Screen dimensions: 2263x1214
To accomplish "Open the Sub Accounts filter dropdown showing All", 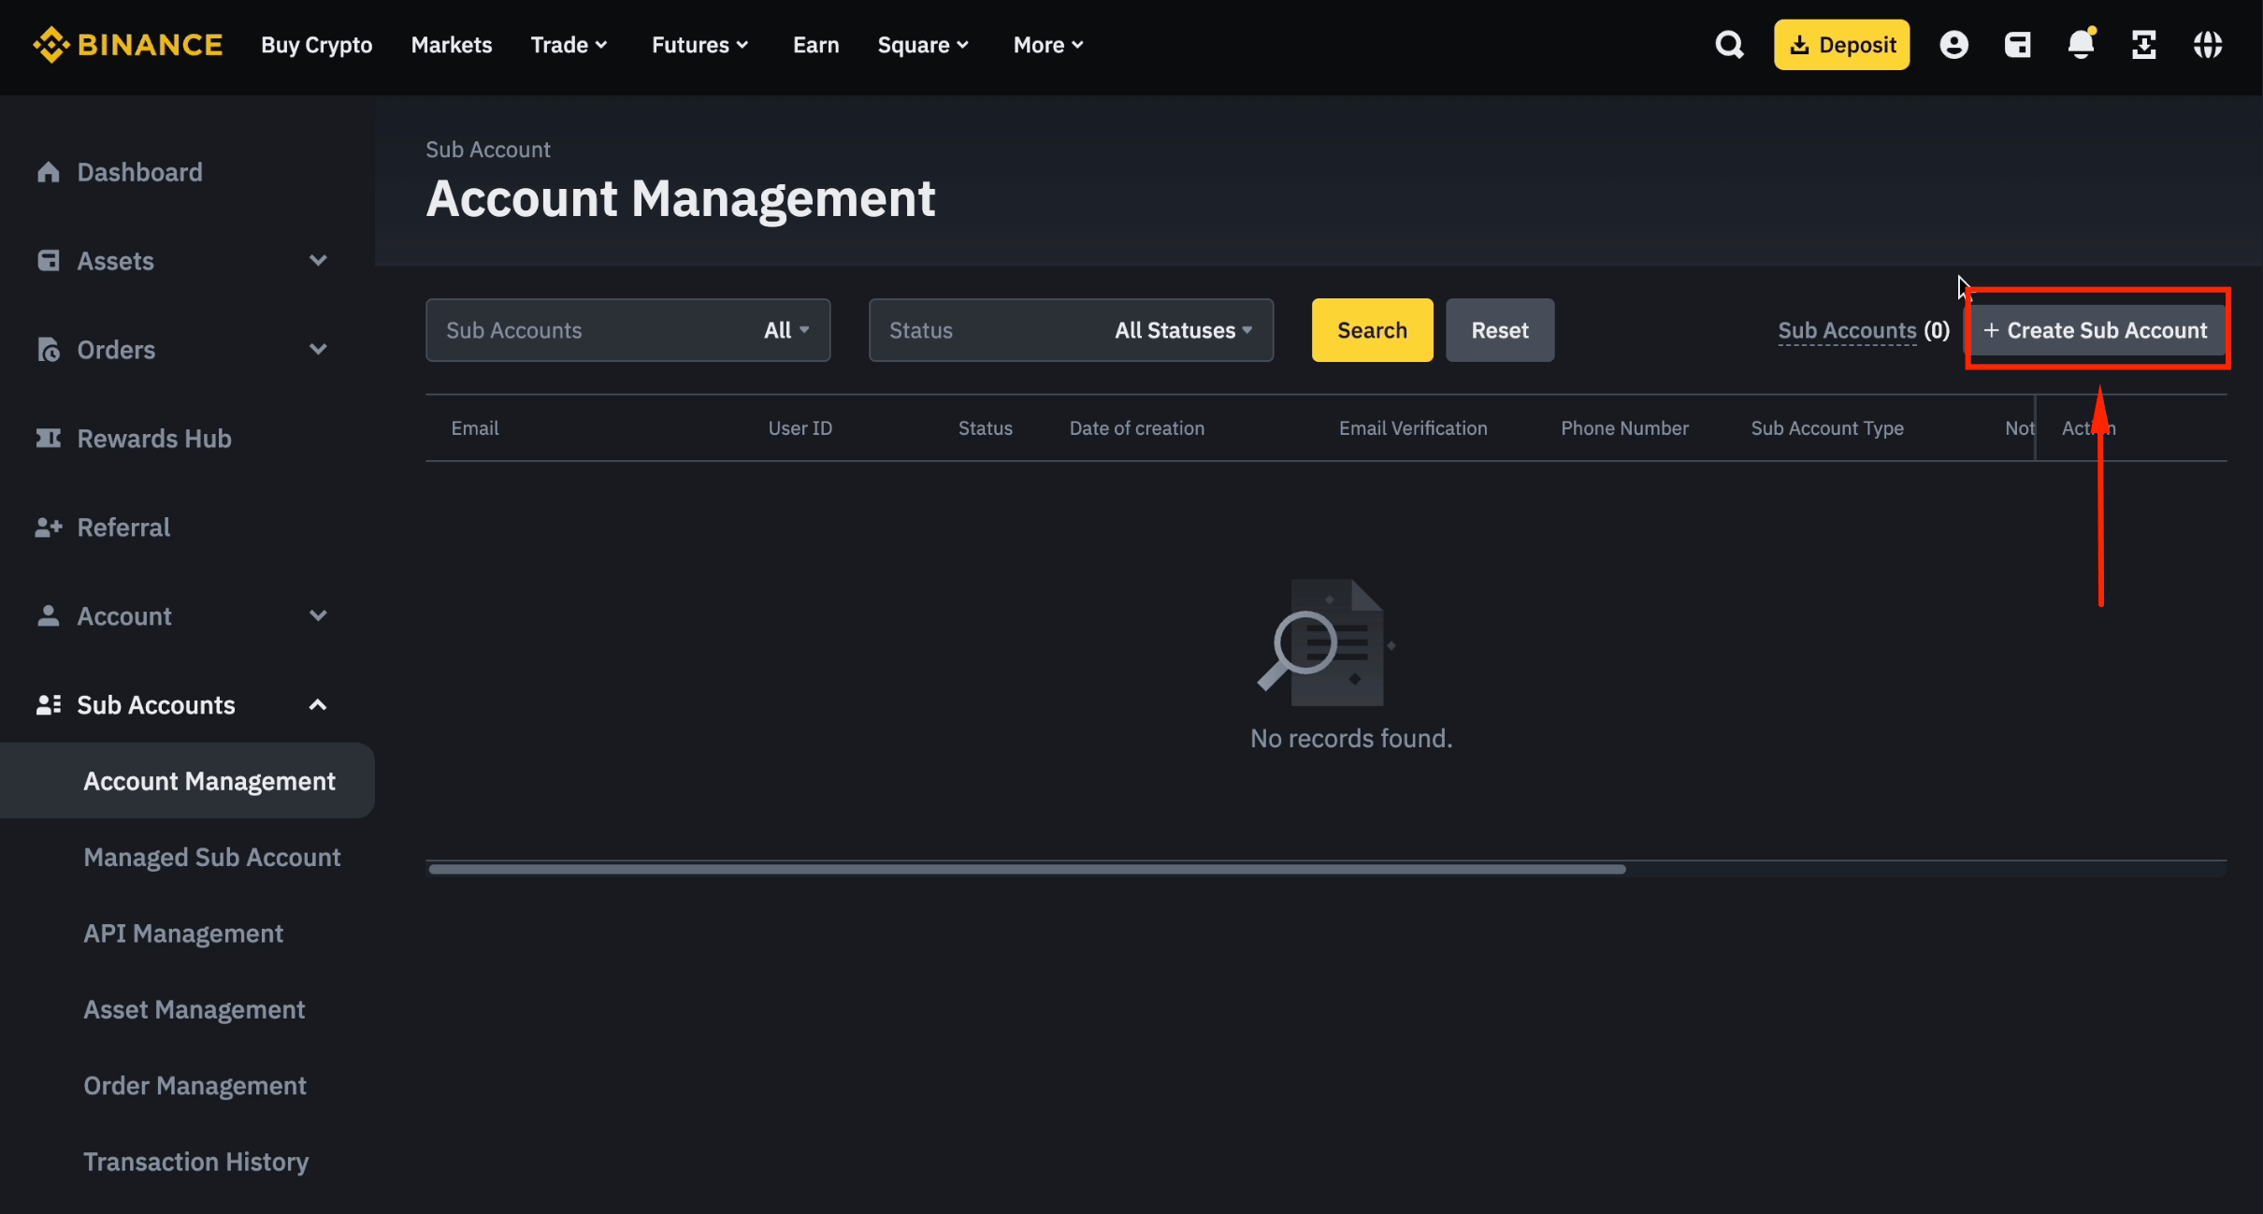I will pos(786,329).
